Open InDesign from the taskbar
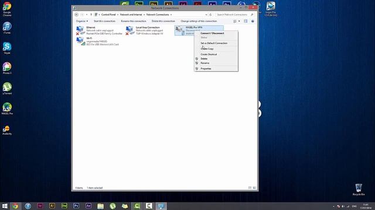 pos(40,206)
